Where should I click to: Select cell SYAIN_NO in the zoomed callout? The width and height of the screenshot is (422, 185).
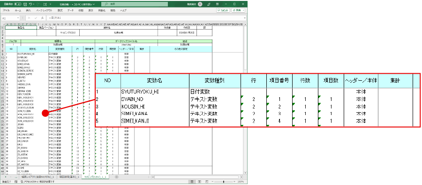coord(155,99)
